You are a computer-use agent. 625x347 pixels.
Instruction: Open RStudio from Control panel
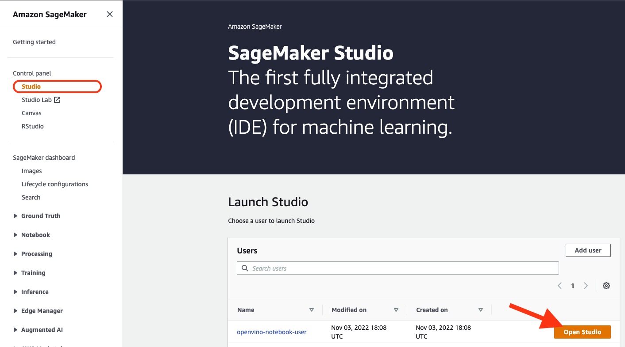[x=33, y=126]
